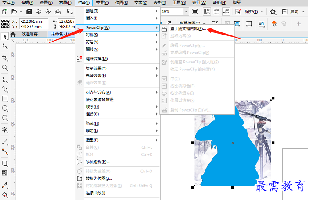Select the PowerClip menu entry
Screen dimensions: 309x200
[x=118, y=28]
